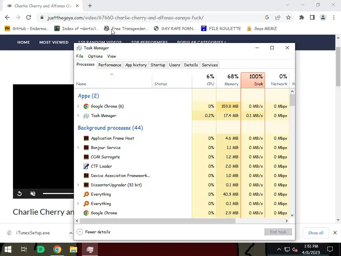The height and width of the screenshot is (256, 341).
Task: Open the Gays MEMZ bookmark
Action: coord(262,29)
